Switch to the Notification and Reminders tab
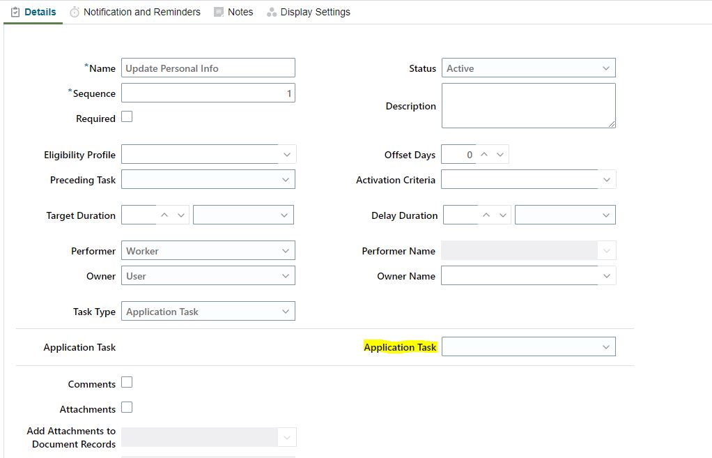Image resolution: width=712 pixels, height=458 pixels. pyautogui.click(x=141, y=11)
